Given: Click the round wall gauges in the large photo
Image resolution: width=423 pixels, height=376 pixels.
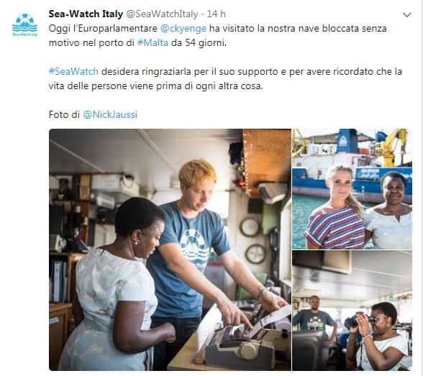Looking at the screenshot, I should point(253,241).
